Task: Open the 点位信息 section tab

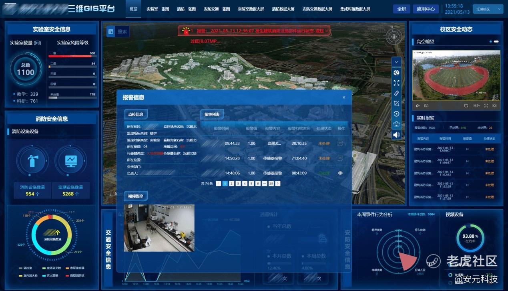Action: (x=135, y=114)
